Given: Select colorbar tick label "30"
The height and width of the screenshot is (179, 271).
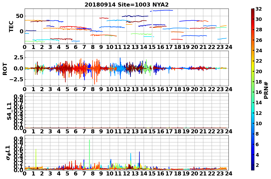Looking at the screenshot, I should pos(259,19).
